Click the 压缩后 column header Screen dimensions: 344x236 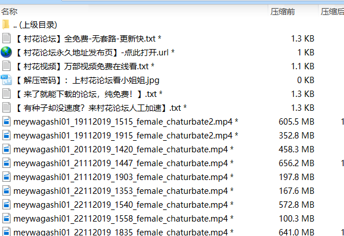(332, 12)
